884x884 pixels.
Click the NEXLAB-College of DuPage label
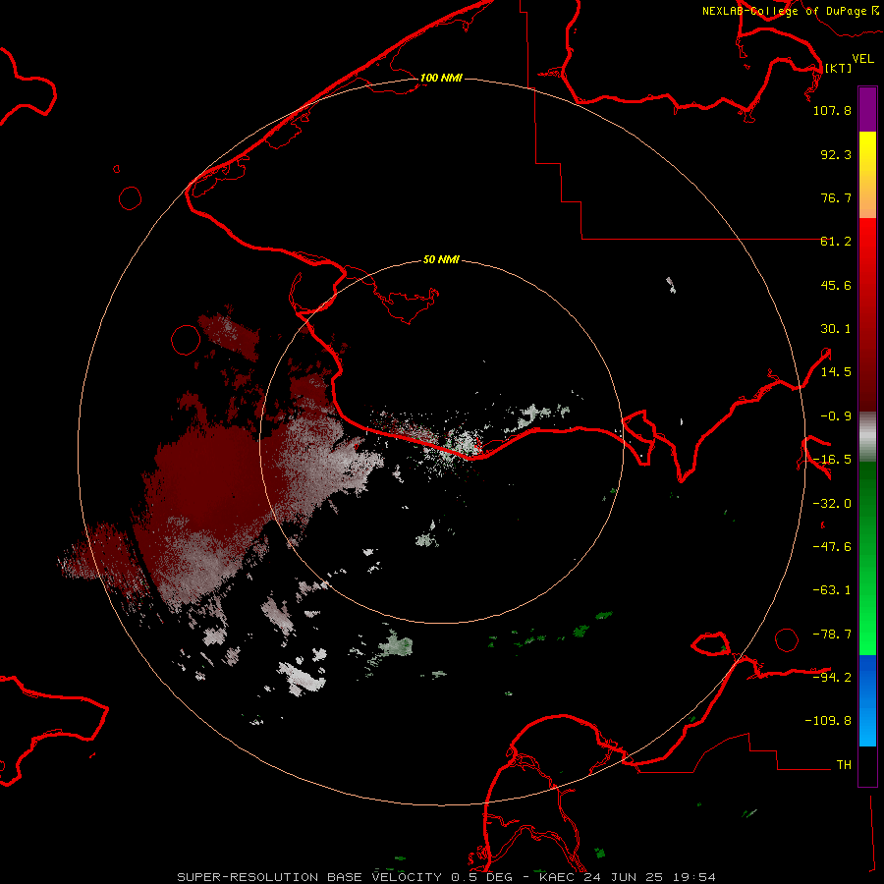(791, 11)
